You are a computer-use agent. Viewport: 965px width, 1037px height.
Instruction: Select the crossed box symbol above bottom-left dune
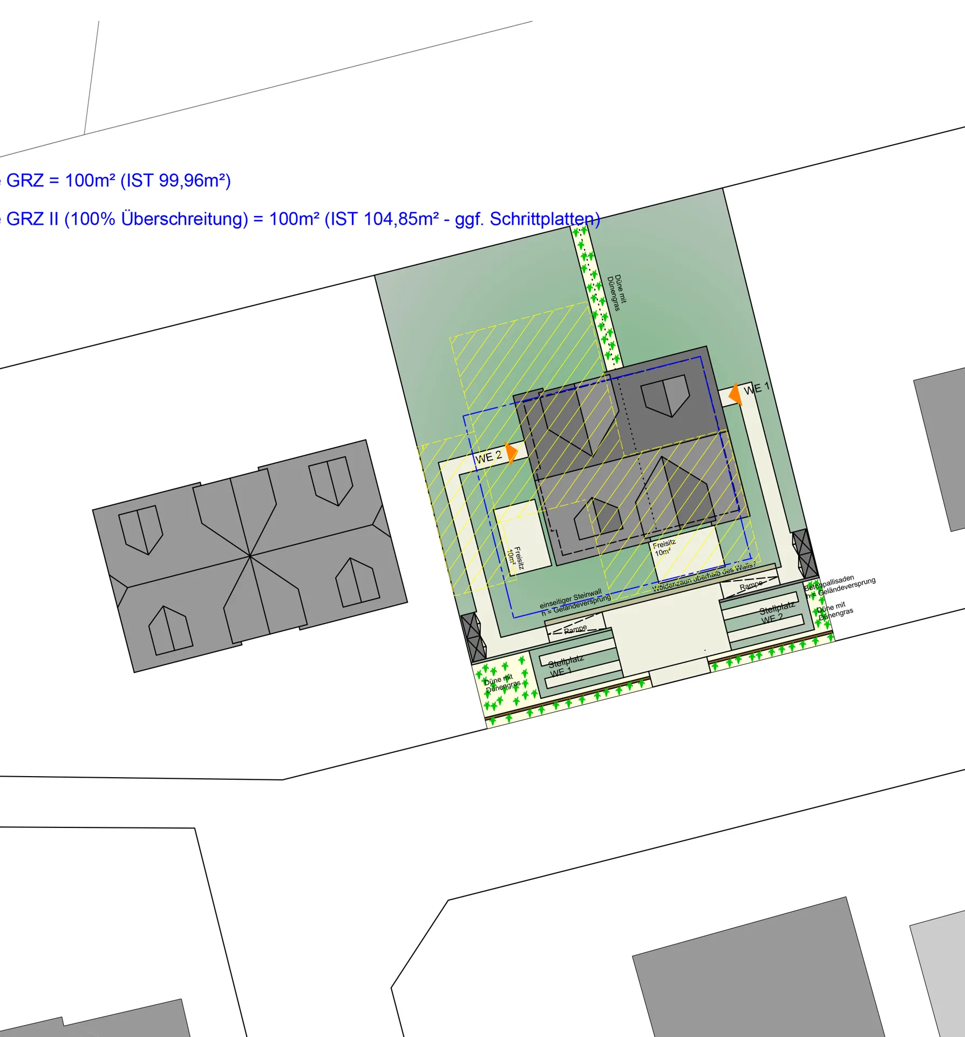[474, 637]
